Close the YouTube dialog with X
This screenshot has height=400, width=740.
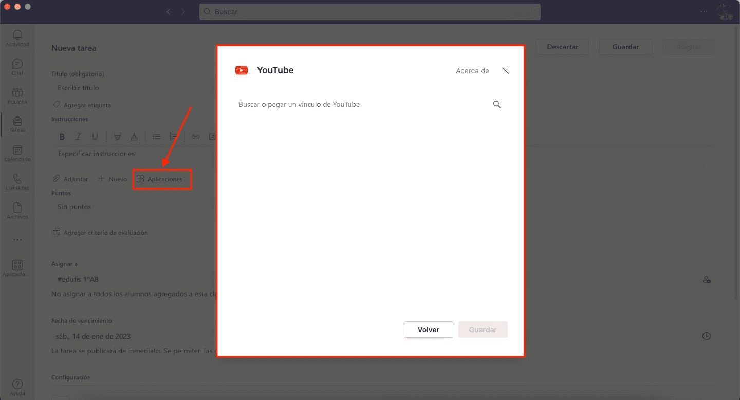tap(506, 71)
